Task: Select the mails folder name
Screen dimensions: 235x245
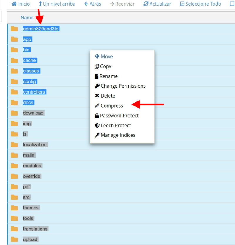Action: 29,155
